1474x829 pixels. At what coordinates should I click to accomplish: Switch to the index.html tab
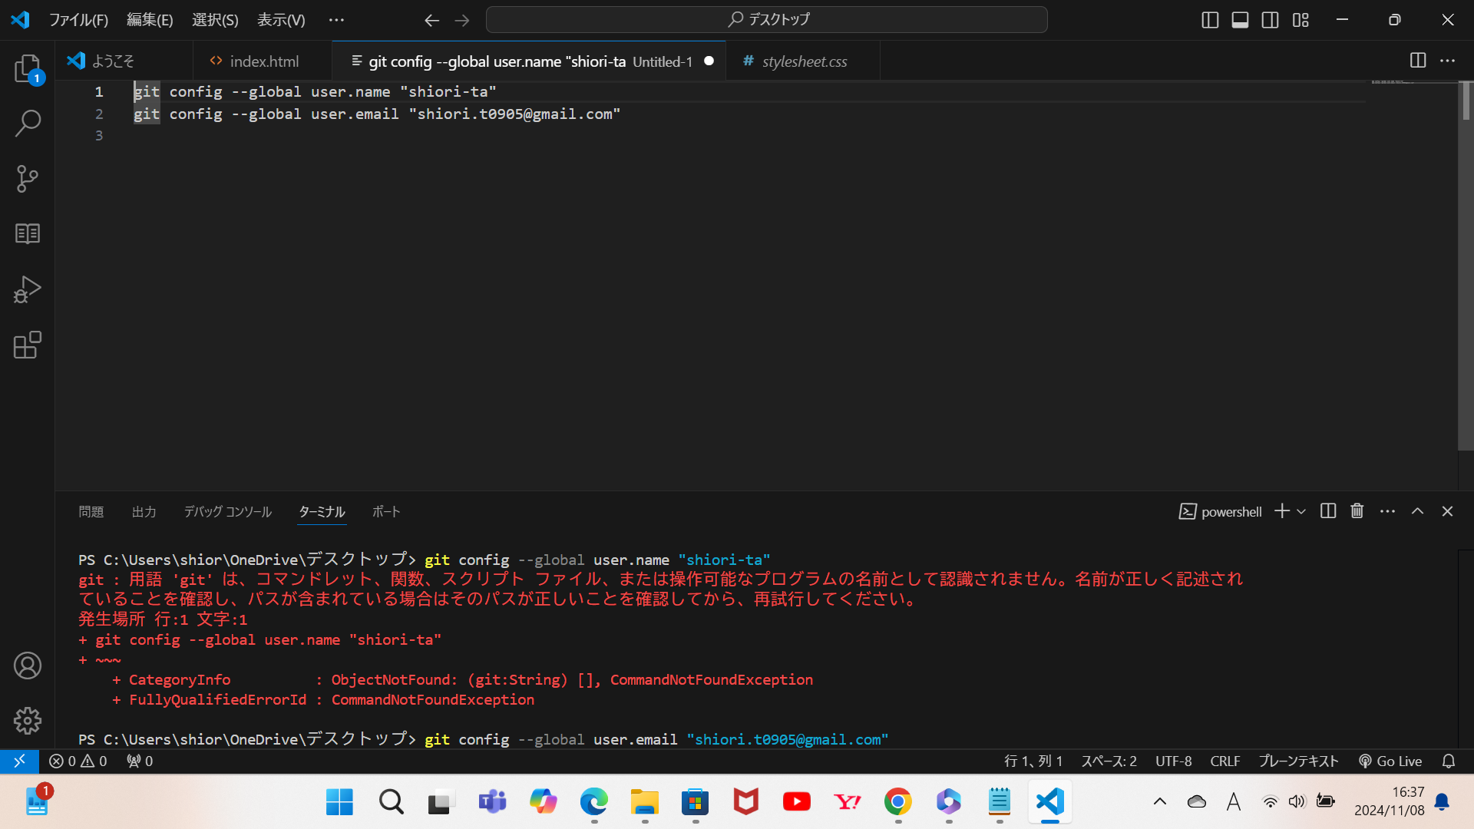click(263, 61)
